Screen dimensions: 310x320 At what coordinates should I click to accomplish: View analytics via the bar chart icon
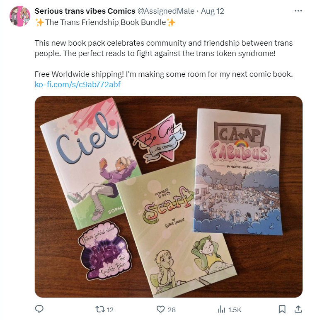tap(222, 309)
